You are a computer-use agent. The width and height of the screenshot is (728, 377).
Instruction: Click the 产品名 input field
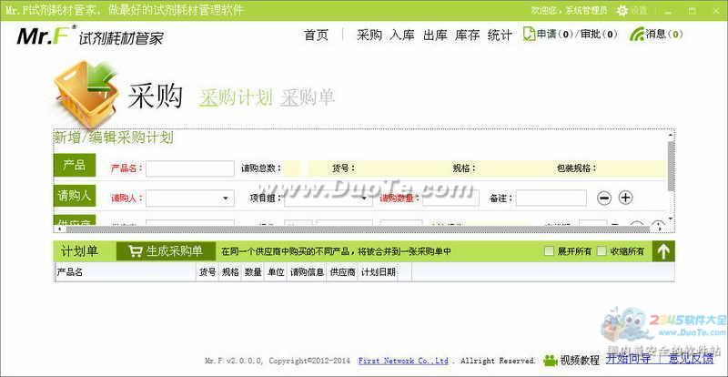pos(190,168)
